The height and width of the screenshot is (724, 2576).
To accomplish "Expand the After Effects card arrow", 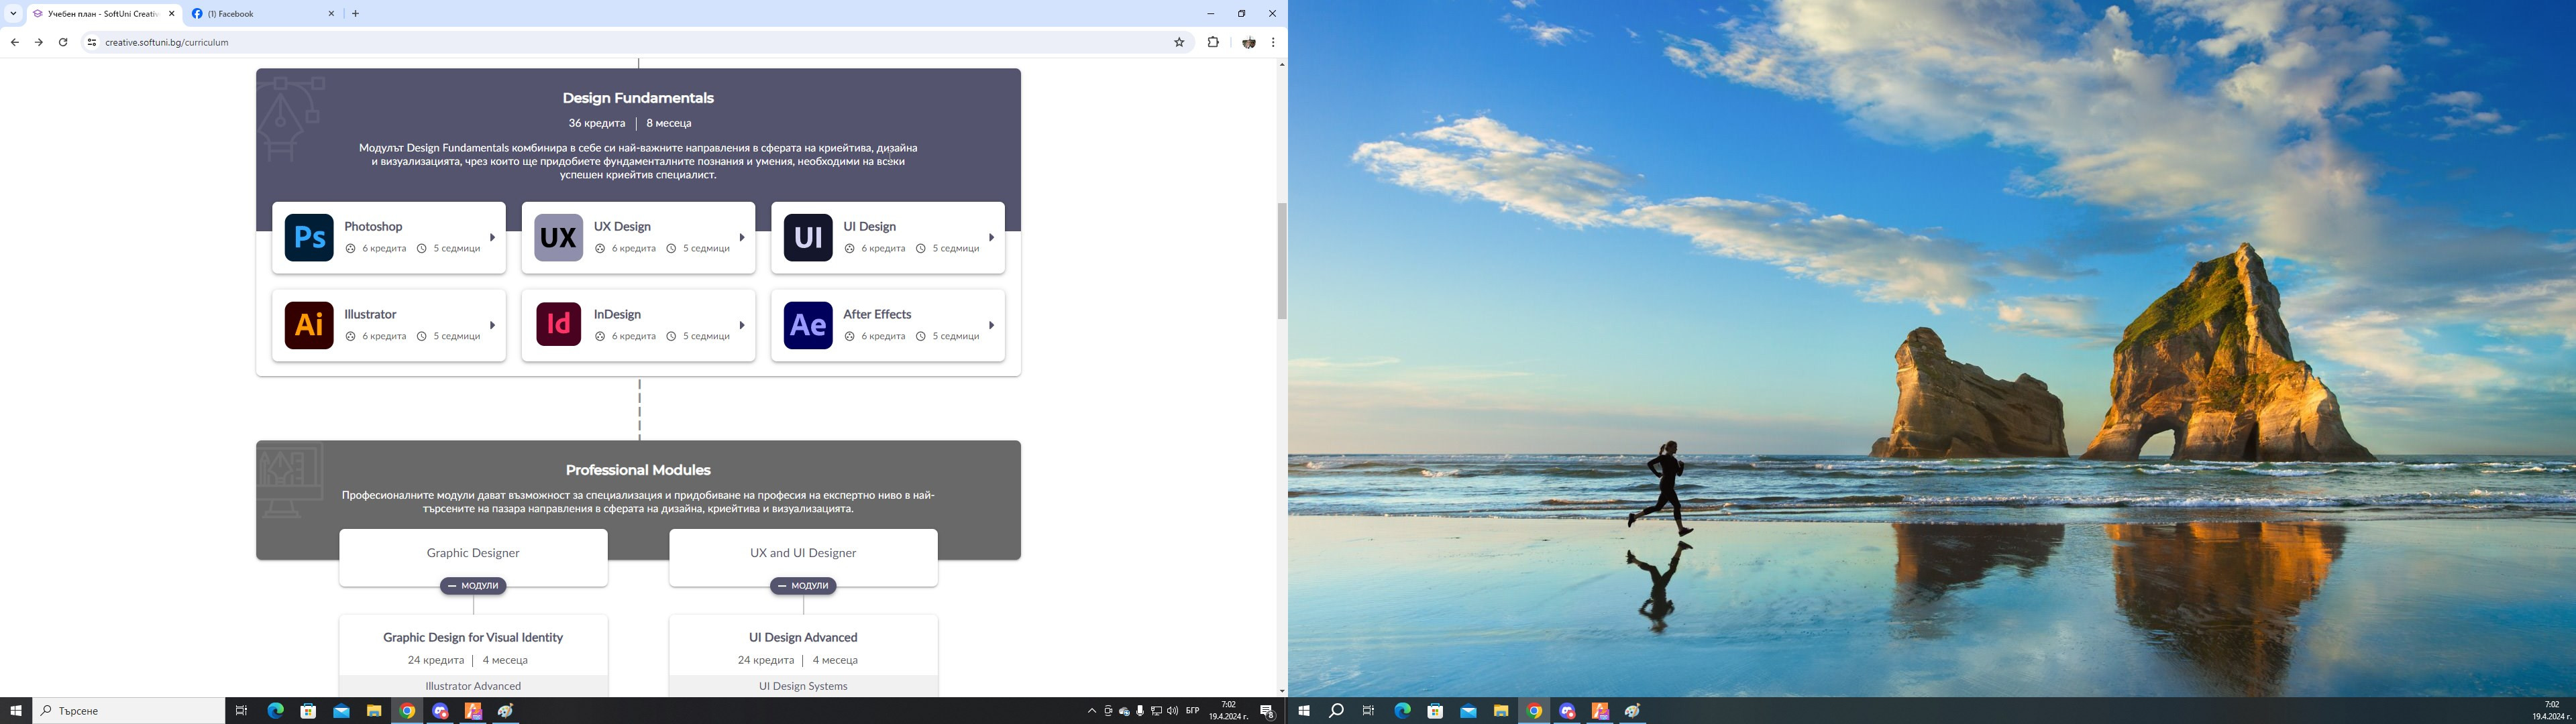I will click(x=991, y=325).
